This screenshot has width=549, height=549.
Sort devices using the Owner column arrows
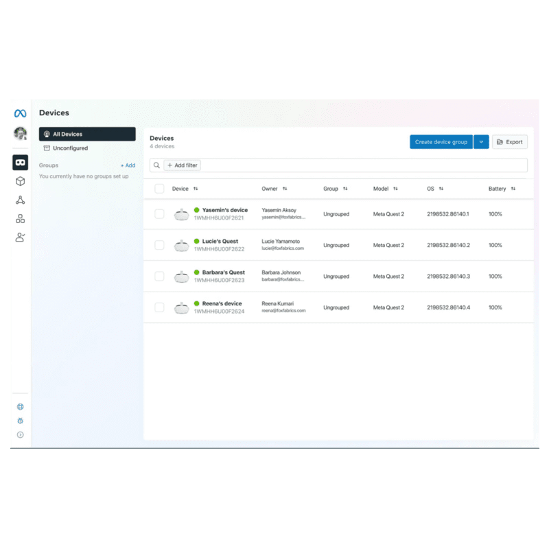click(285, 188)
